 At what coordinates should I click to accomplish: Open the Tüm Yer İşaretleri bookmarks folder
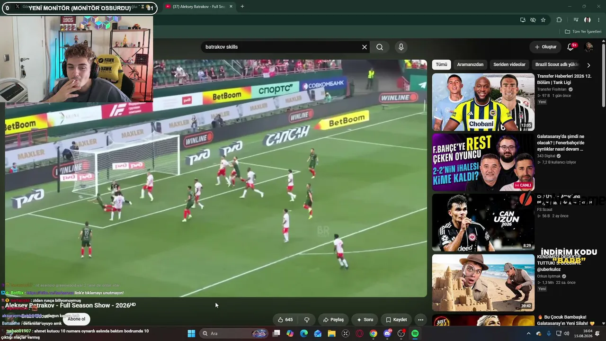coord(583,32)
